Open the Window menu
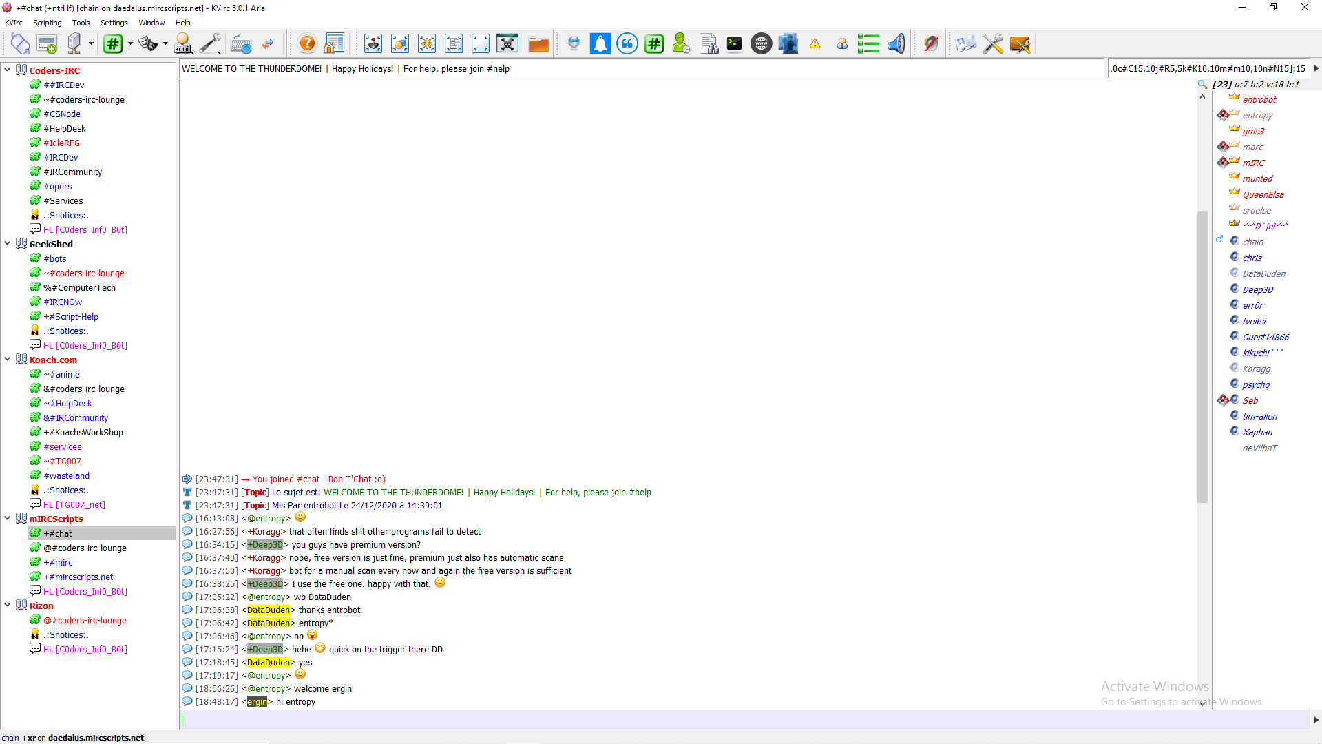This screenshot has width=1322, height=744. [x=151, y=23]
